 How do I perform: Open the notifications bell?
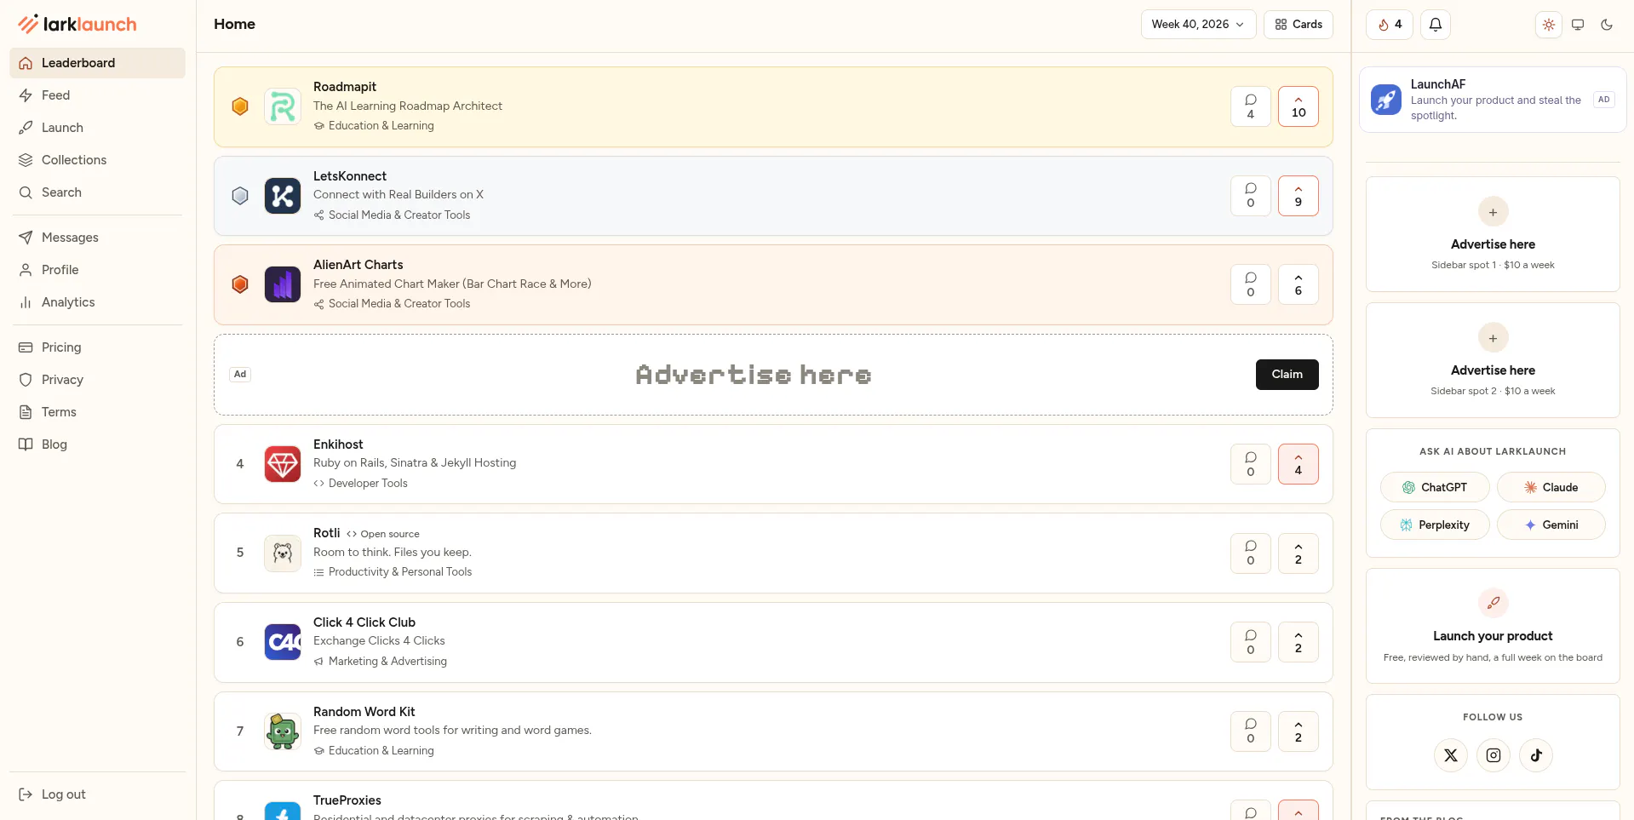[x=1435, y=25]
